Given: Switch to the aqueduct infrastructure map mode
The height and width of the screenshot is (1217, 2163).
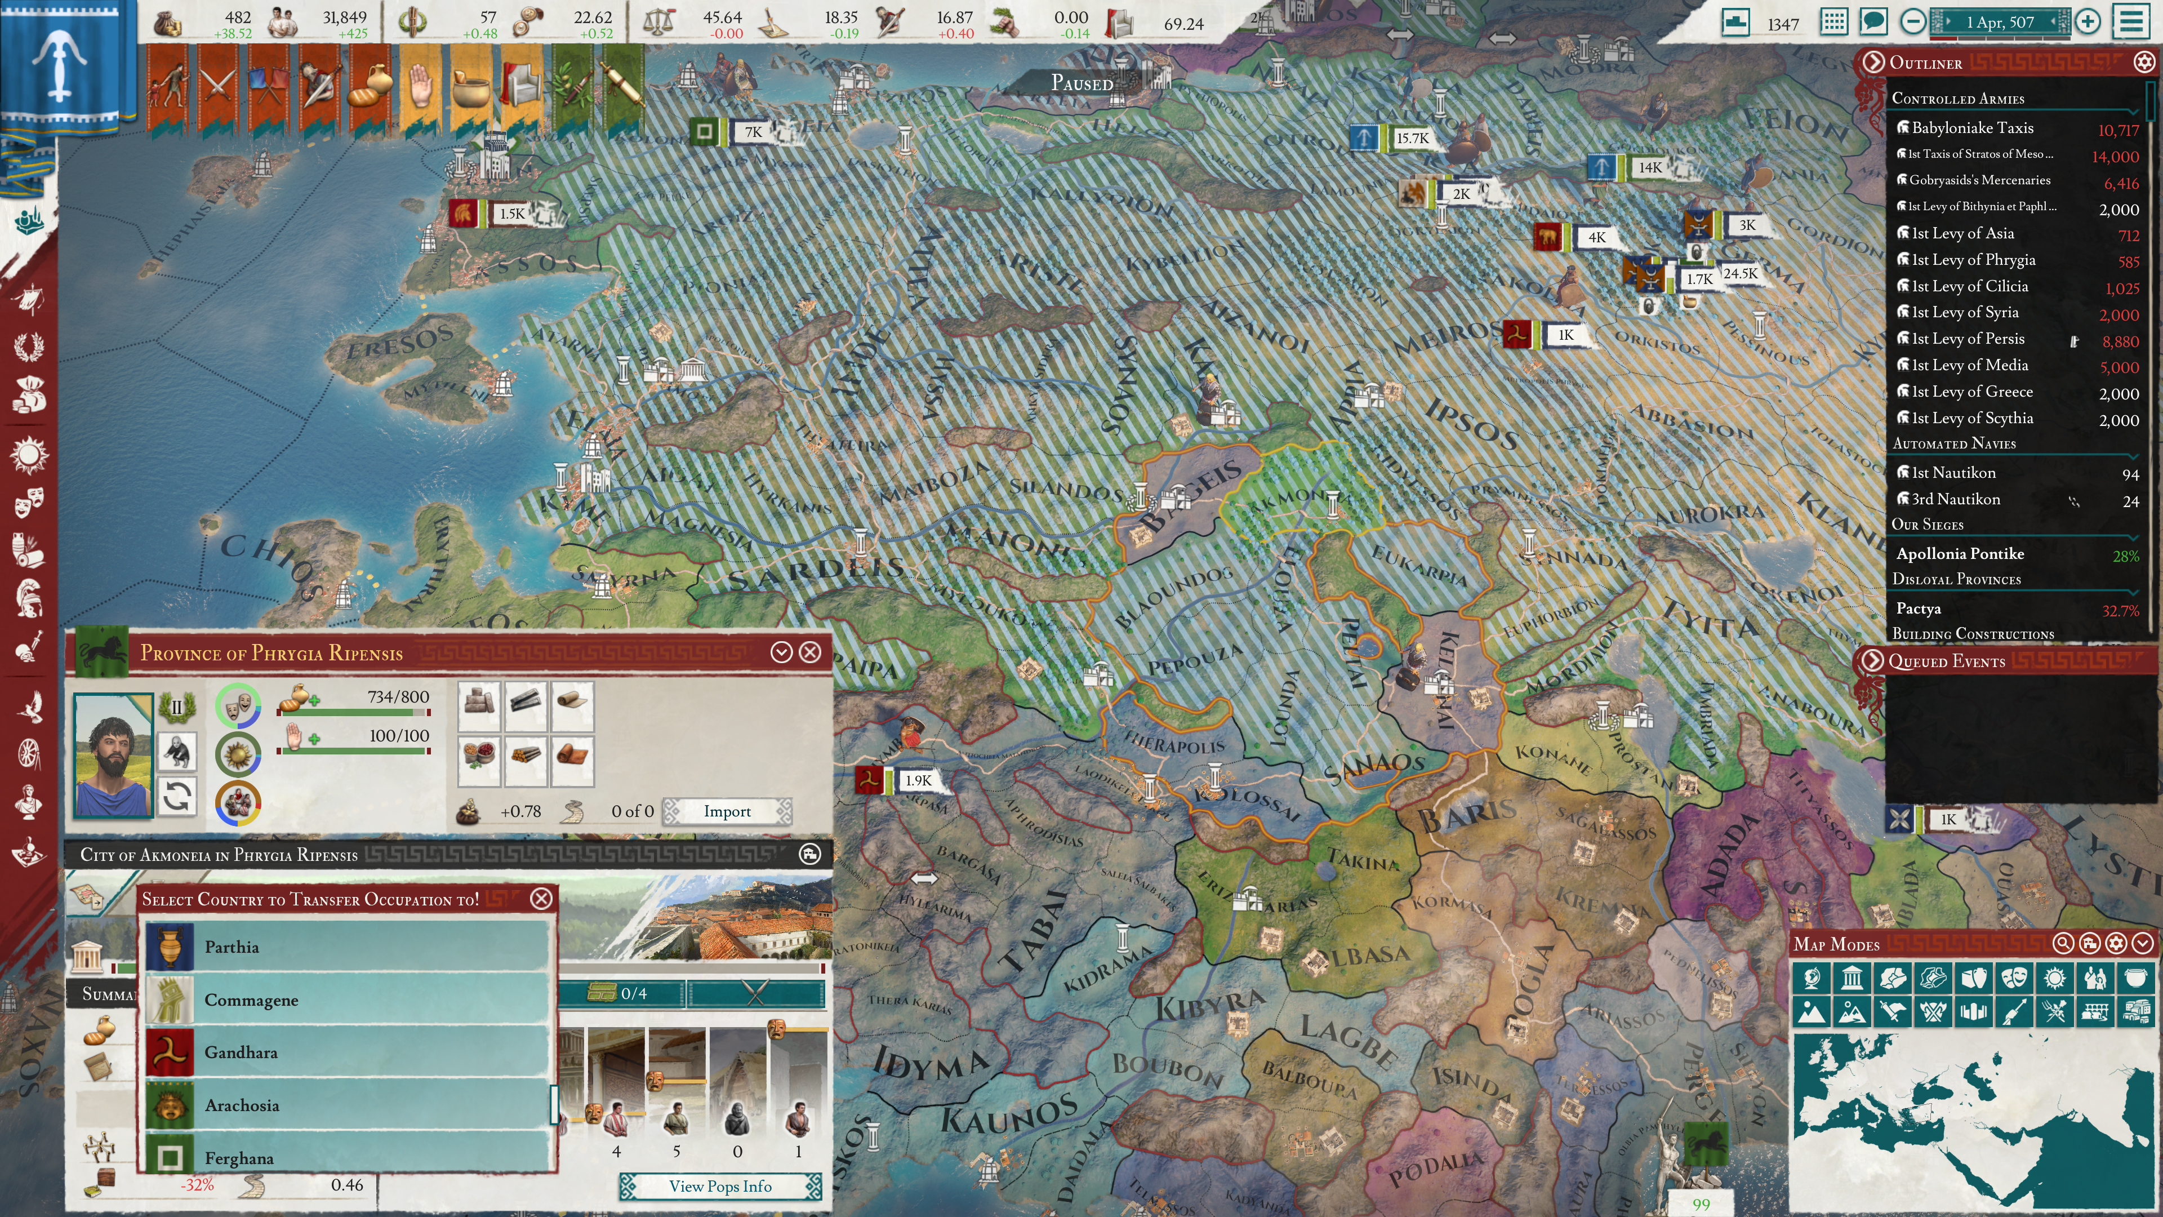Looking at the screenshot, I should point(2095,1012).
